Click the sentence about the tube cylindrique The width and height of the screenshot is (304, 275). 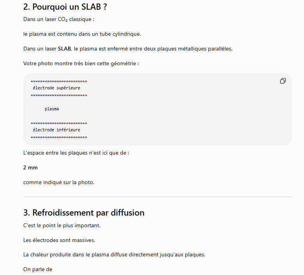pyautogui.click(x=82, y=34)
